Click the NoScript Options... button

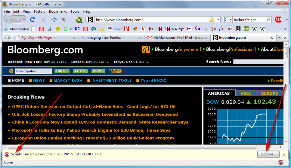268,154
